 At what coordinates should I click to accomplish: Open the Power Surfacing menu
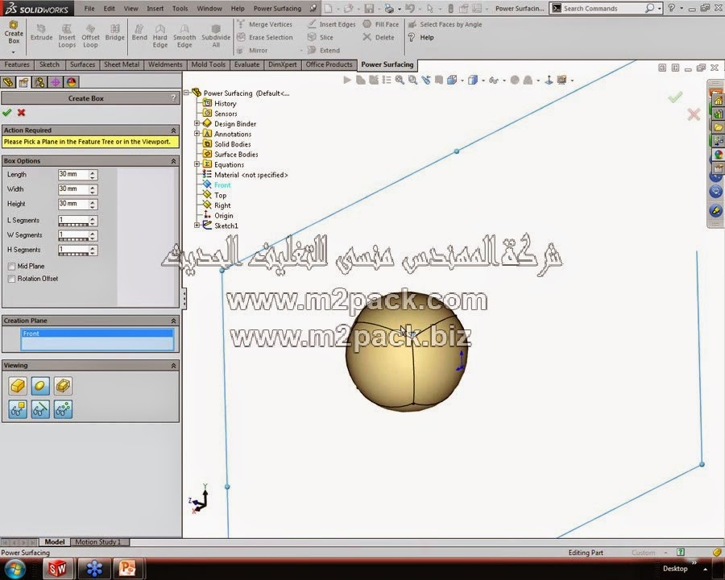(277, 8)
